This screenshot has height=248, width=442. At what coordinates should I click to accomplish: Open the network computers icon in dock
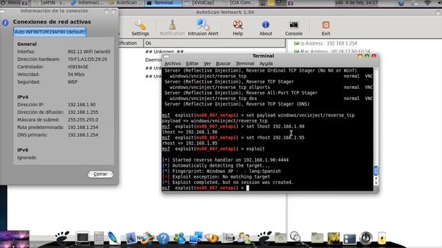pos(195,238)
